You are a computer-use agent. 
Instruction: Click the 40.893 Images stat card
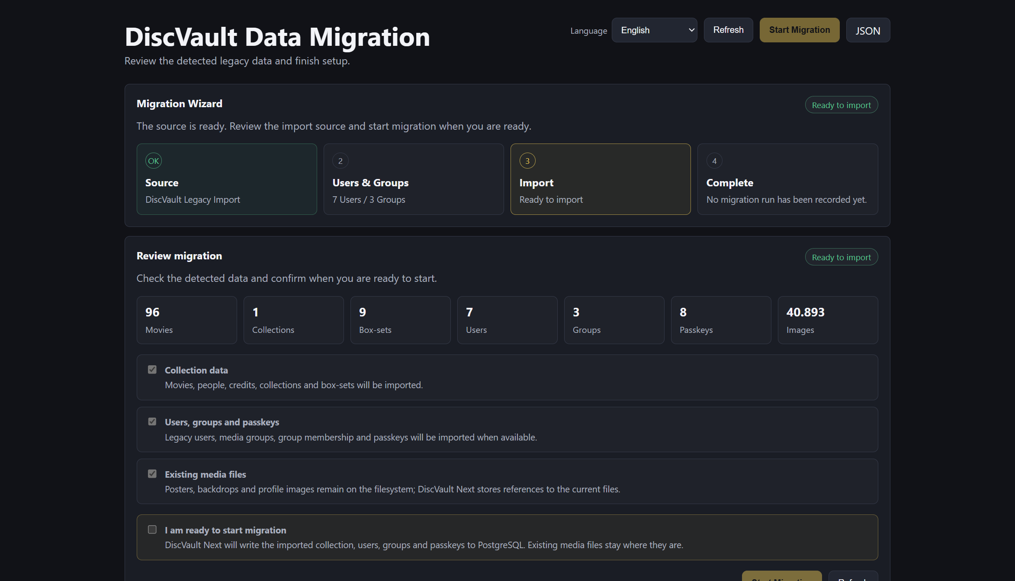828,320
